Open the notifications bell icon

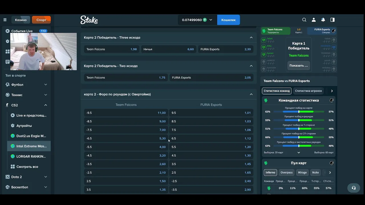click(x=323, y=20)
